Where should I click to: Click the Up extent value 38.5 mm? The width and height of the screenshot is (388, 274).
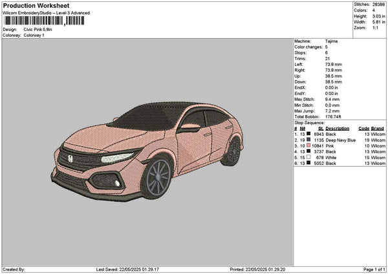(x=333, y=76)
